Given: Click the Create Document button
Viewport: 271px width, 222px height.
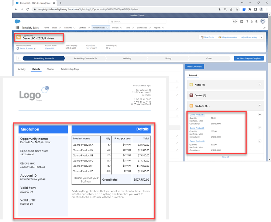Looking at the screenshot, I should 194,66.
